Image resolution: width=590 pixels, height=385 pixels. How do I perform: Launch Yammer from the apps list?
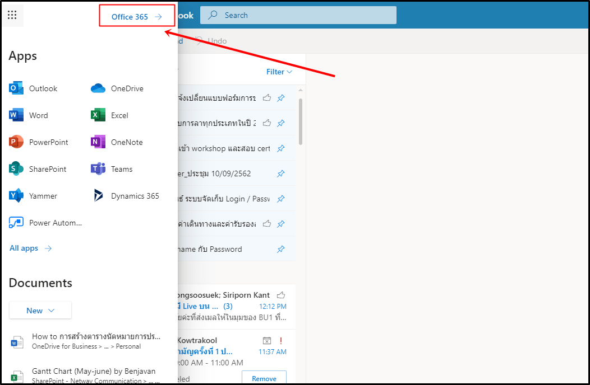pyautogui.click(x=34, y=196)
